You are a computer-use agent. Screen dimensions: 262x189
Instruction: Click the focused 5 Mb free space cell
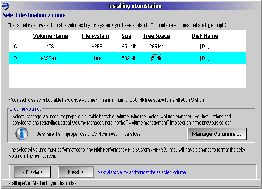156,58
